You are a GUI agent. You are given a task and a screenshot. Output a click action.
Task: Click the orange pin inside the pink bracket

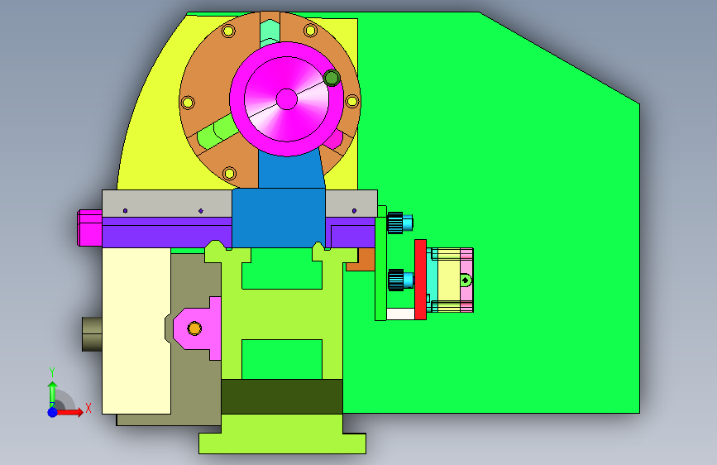tap(194, 328)
